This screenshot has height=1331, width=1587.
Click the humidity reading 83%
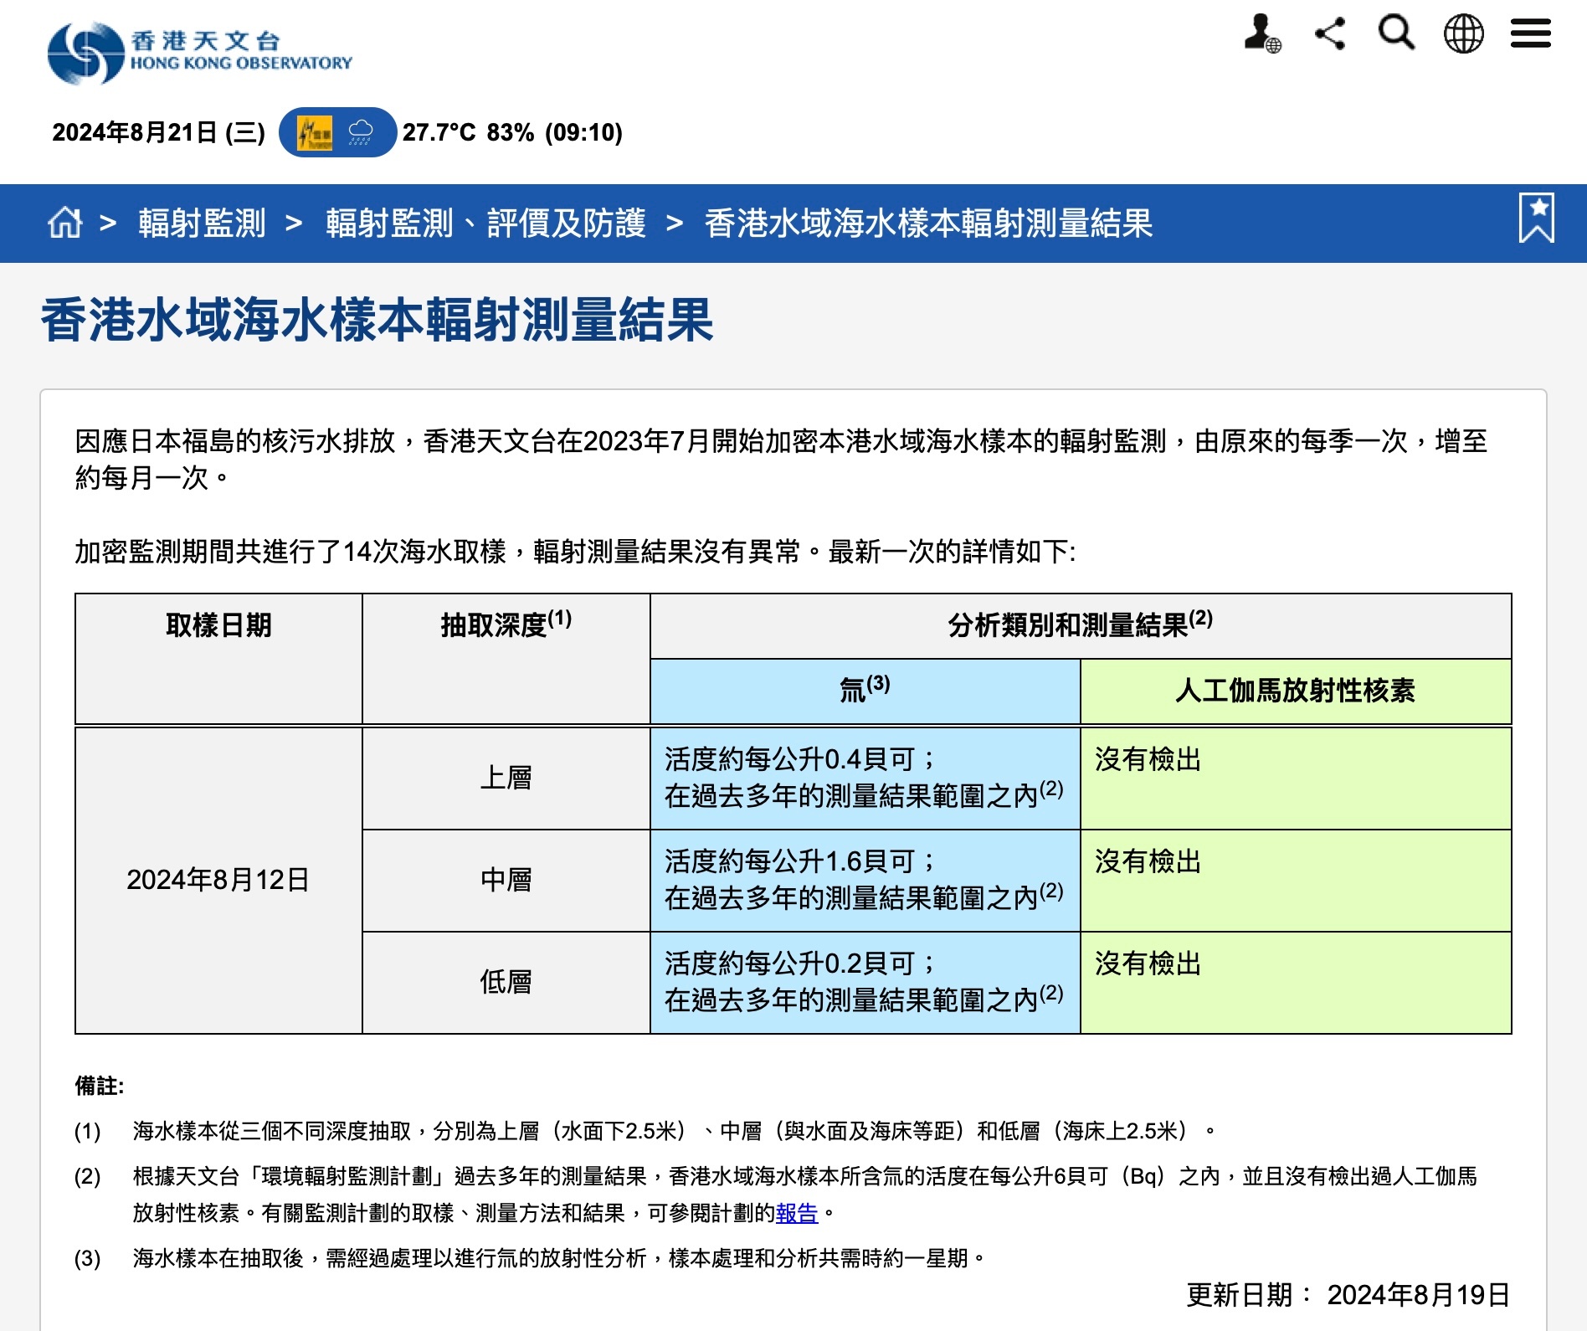pos(511,132)
